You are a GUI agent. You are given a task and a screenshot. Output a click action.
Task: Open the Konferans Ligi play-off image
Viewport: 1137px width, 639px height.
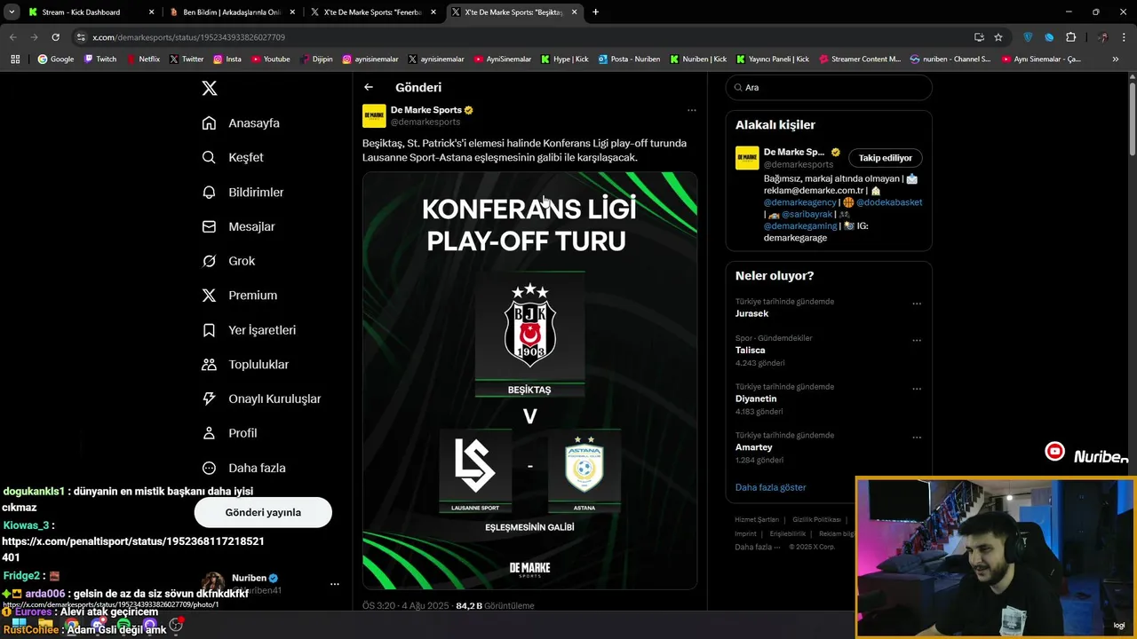tap(529, 380)
